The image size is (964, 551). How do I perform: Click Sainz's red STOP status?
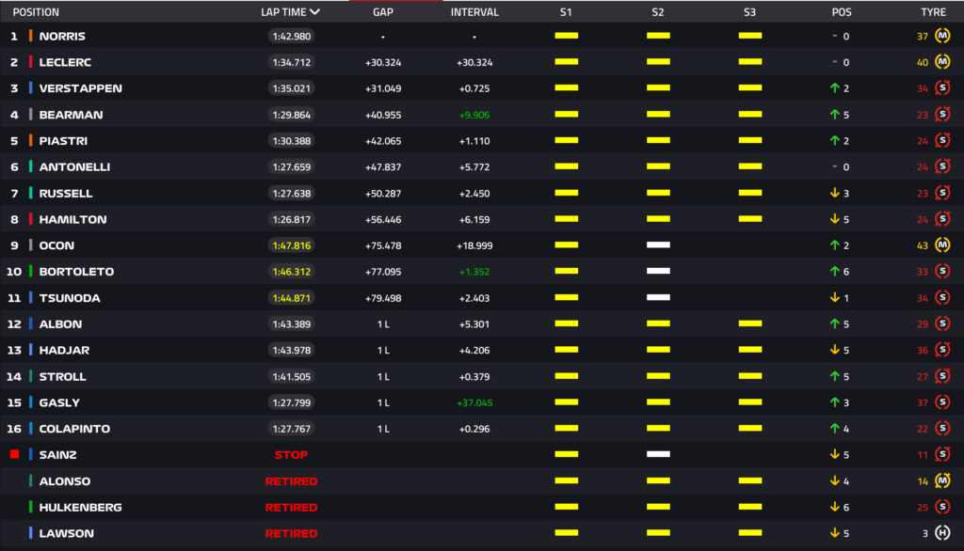[291, 454]
